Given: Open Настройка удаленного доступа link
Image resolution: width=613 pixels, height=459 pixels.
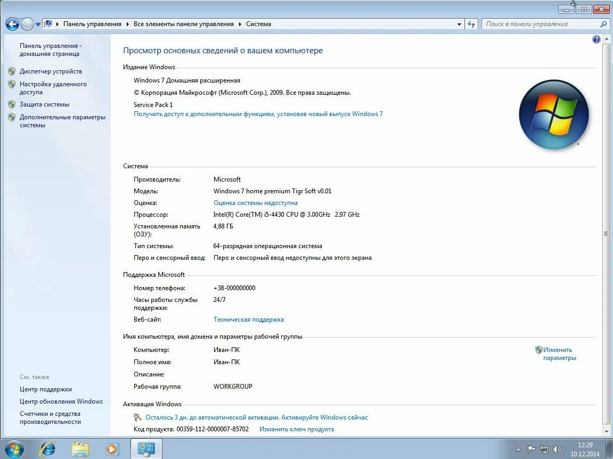Looking at the screenshot, I should click(53, 88).
